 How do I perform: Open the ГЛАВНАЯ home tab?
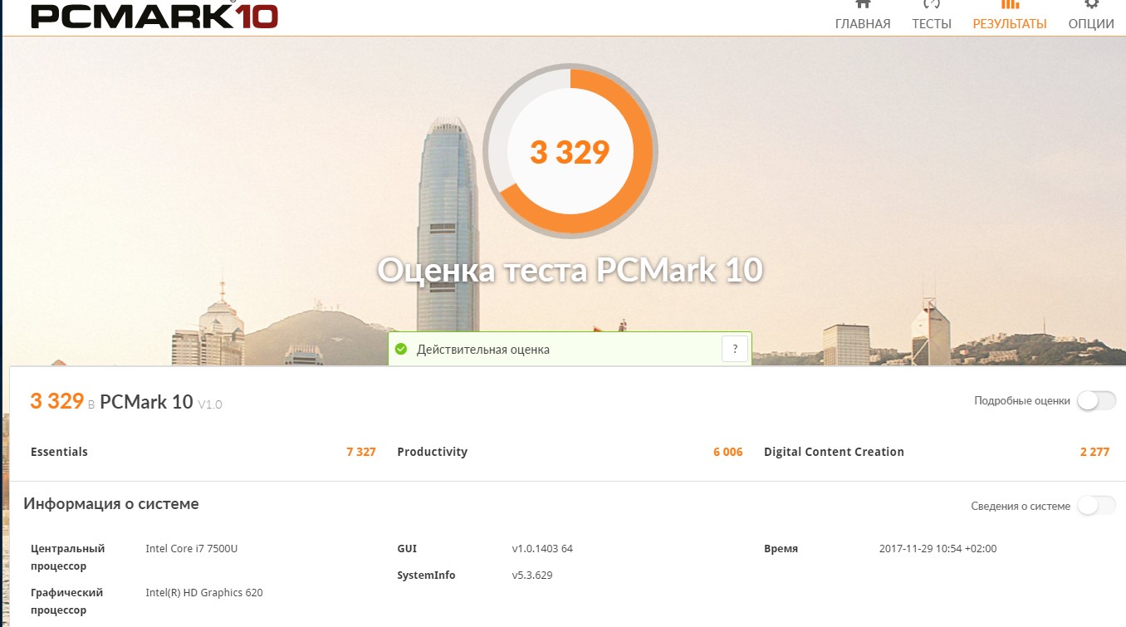(x=863, y=16)
